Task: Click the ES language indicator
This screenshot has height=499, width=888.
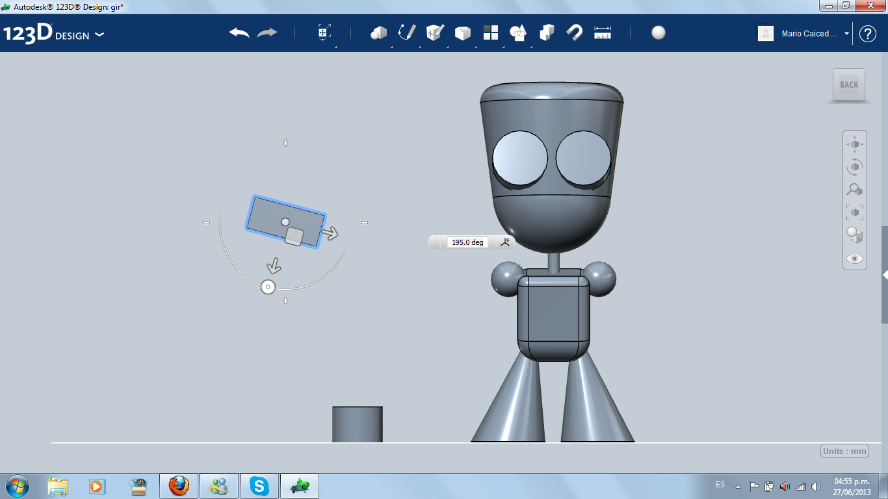Action: click(720, 485)
